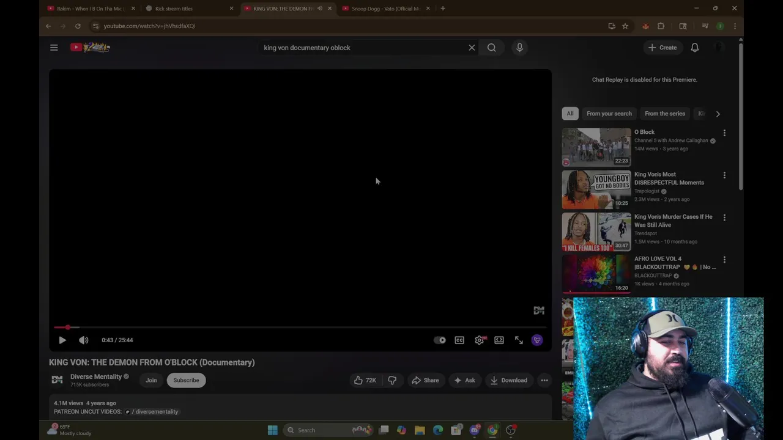Open browser extensions puzzle icon

point(661,26)
